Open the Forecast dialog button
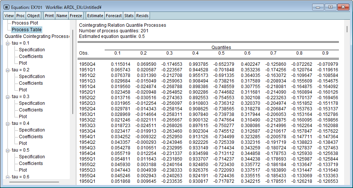The width and height of the screenshot is (353, 188). pyautogui.click(x=114, y=16)
